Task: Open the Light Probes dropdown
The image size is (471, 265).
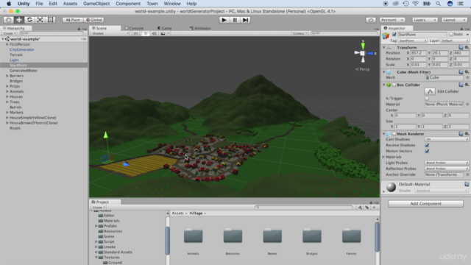Action: coord(447,163)
